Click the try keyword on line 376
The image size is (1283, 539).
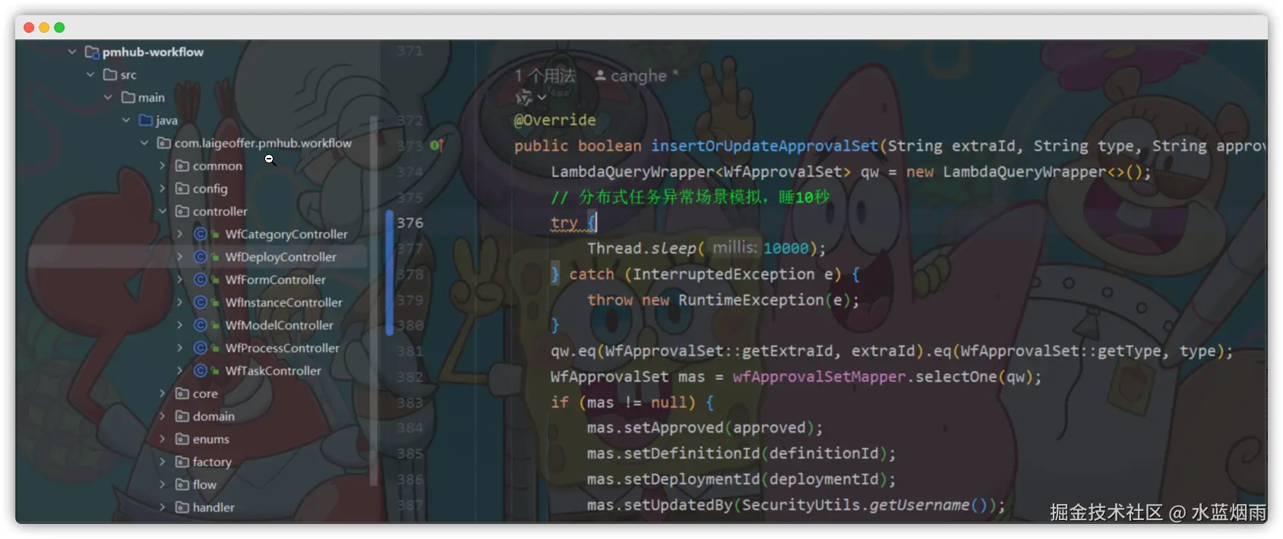(564, 222)
